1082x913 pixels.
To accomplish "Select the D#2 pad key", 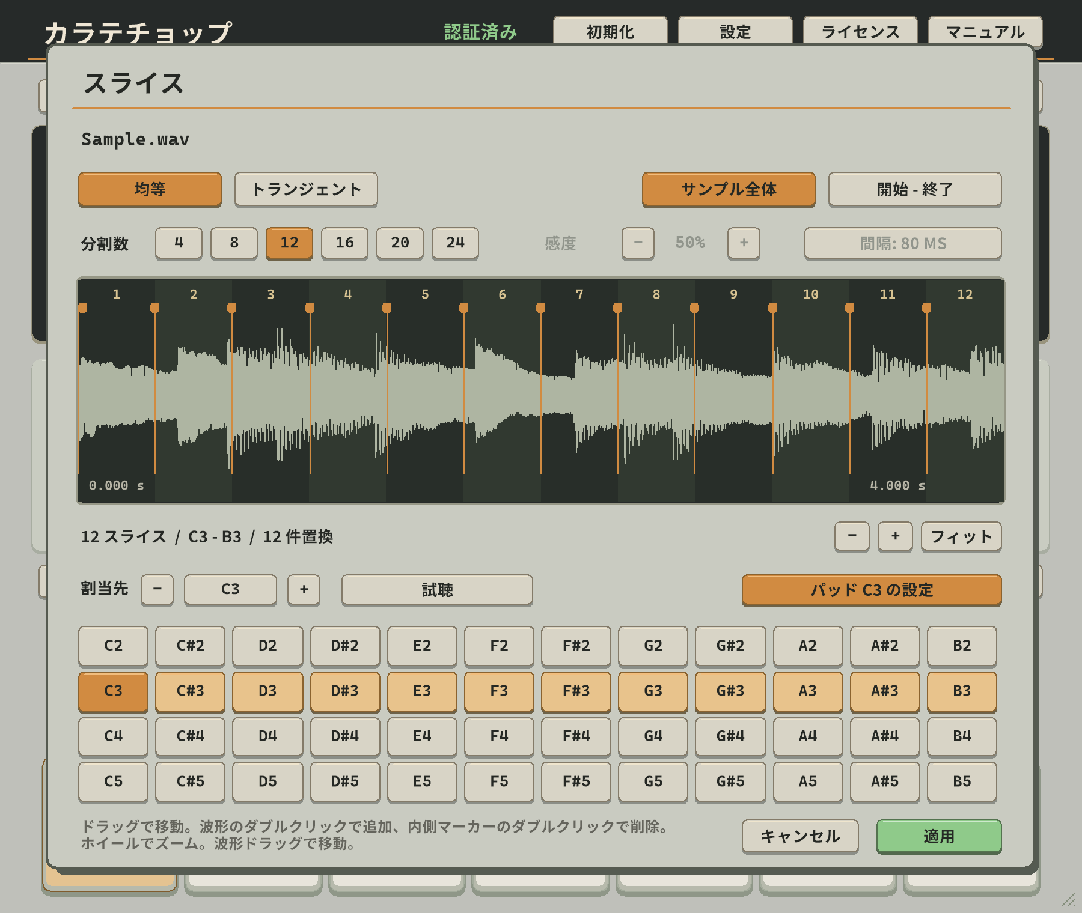I will 345,646.
